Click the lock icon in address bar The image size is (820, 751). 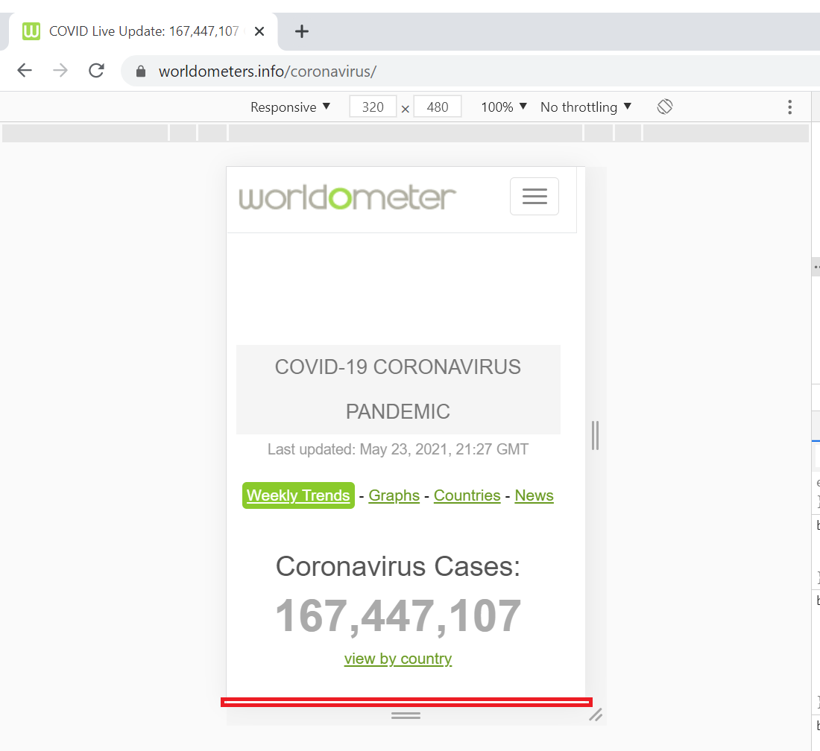click(x=141, y=71)
